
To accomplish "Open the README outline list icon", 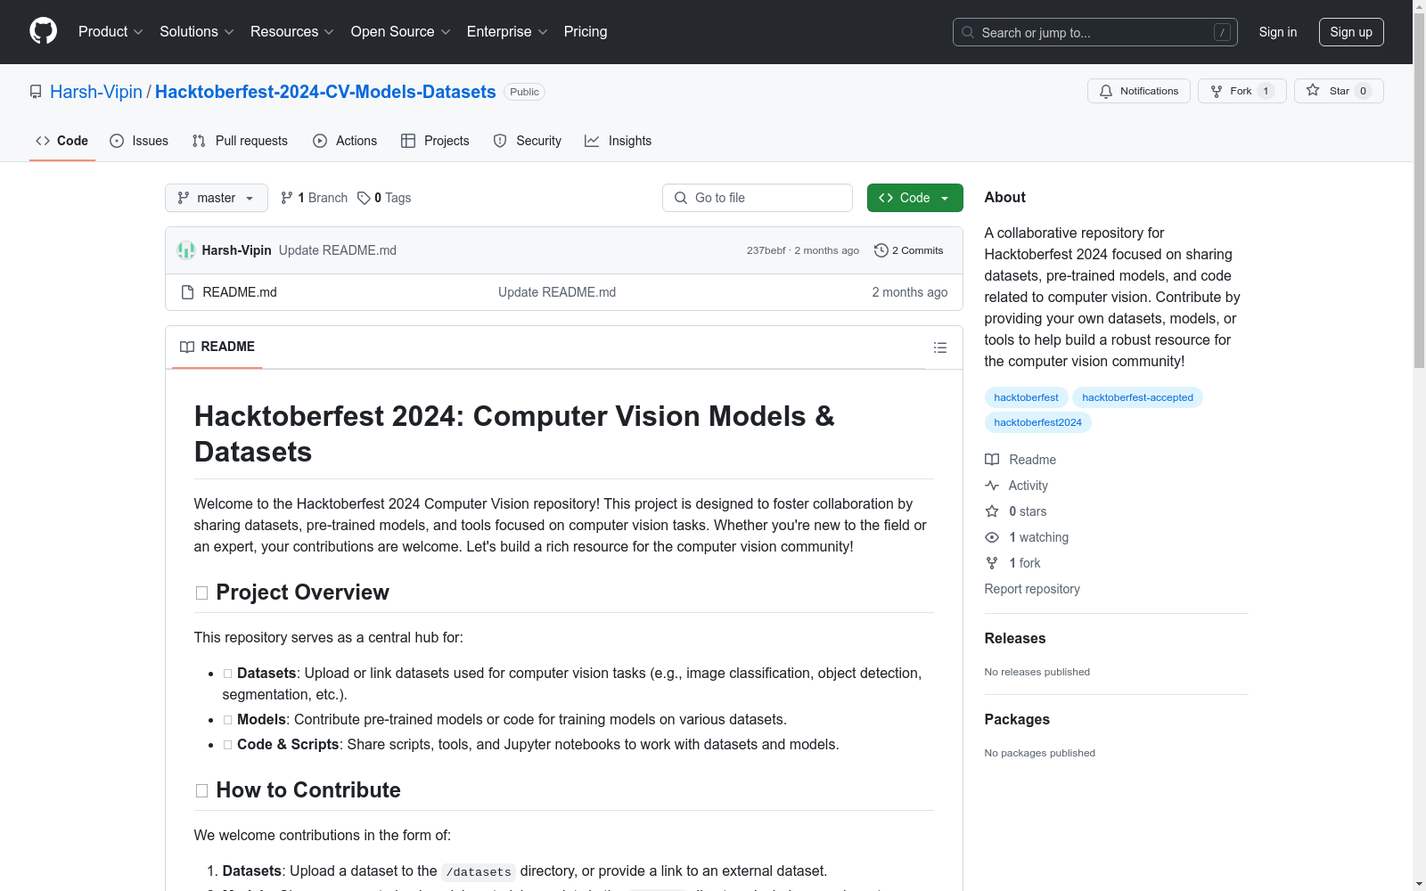I will [x=940, y=347].
